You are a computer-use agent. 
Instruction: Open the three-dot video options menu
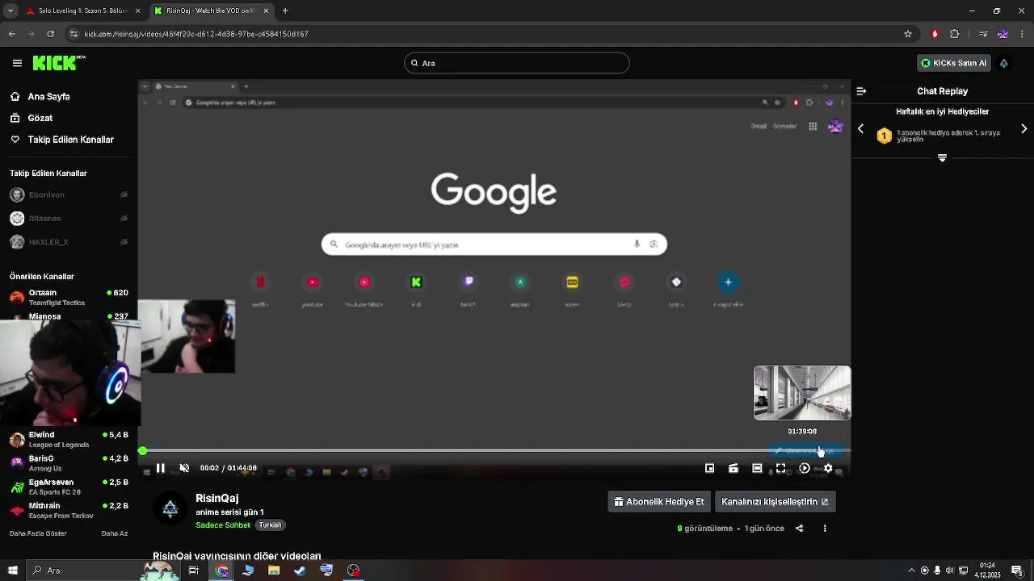[825, 529]
